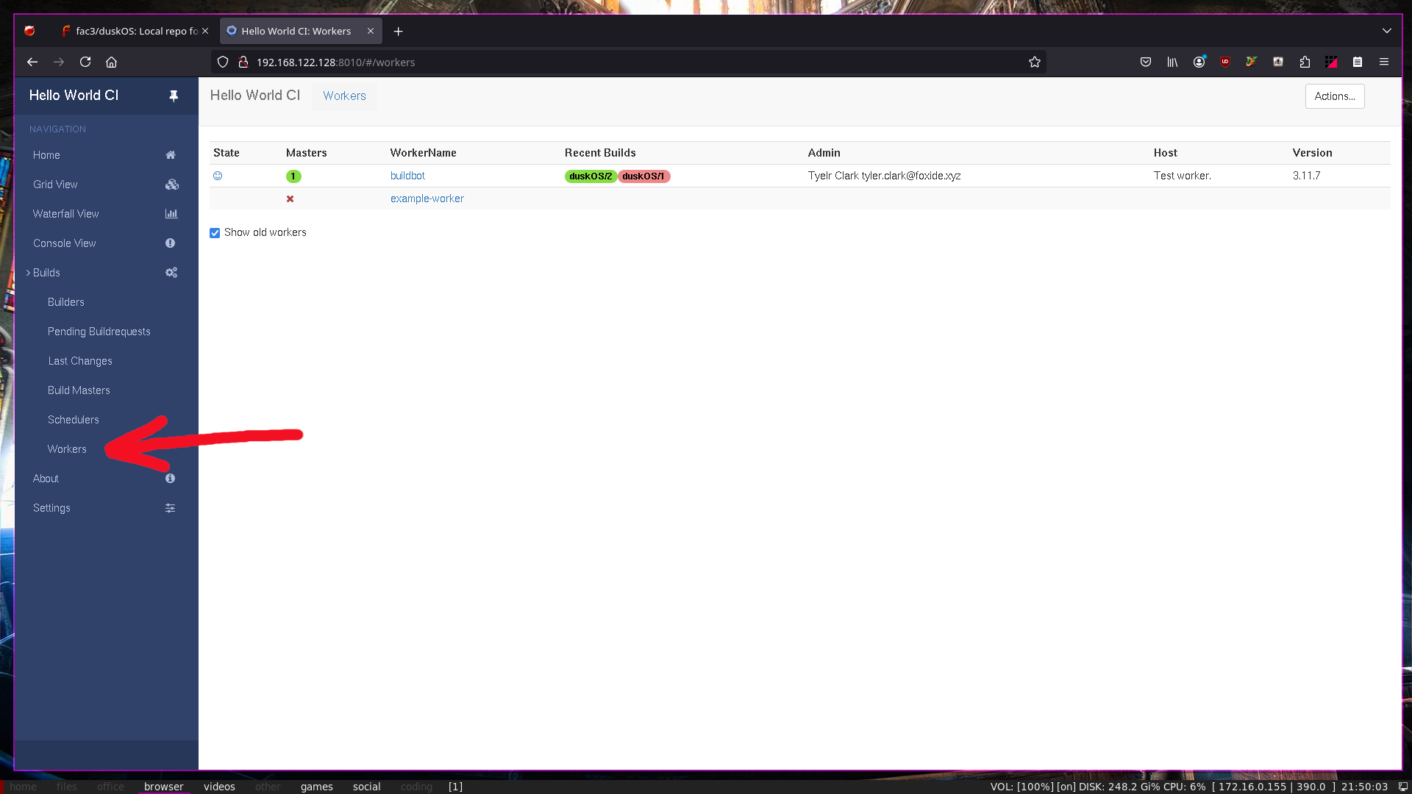The image size is (1412, 794).
Task: Open Schedulers in sidebar
Action: 74,420
